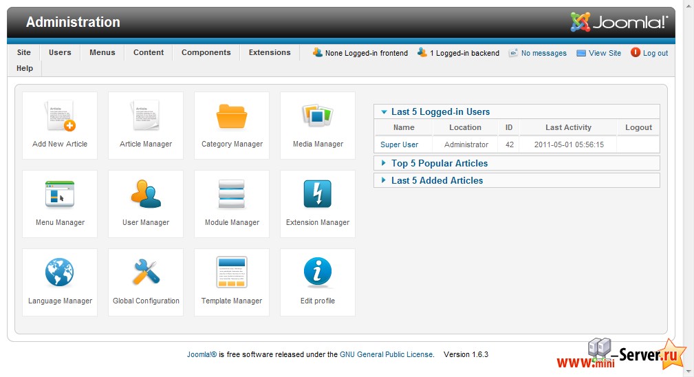
Task: Click the Add New Article label
Action: tap(60, 144)
